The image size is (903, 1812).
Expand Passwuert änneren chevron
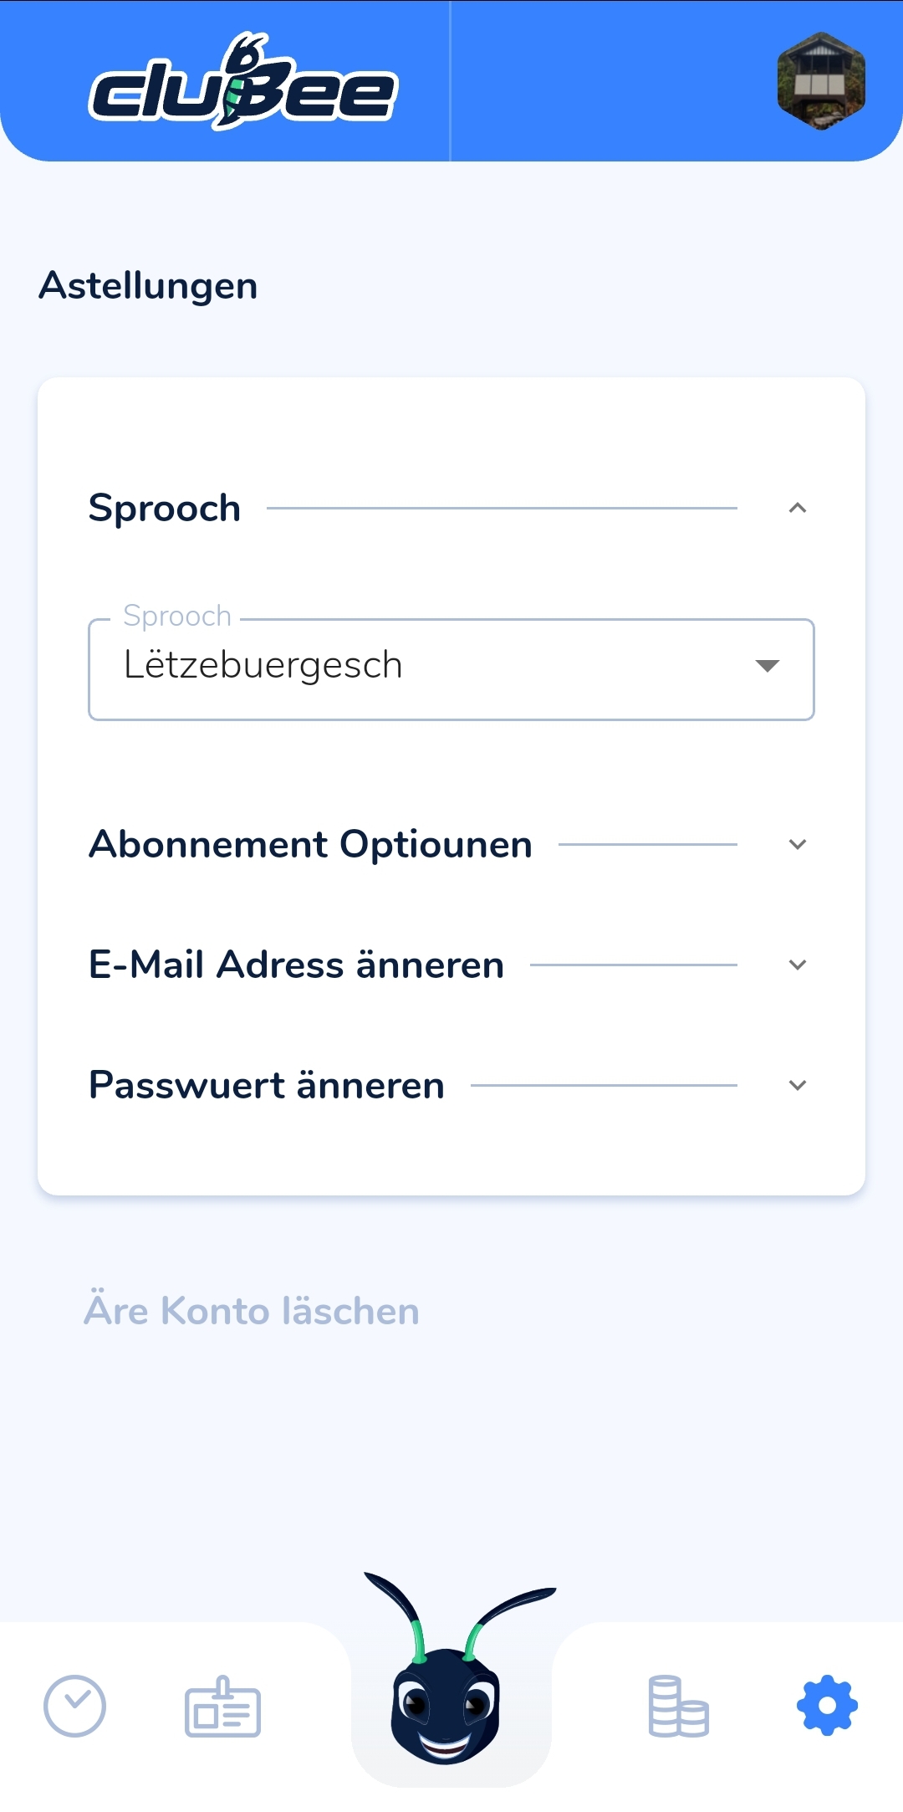[x=798, y=1085]
